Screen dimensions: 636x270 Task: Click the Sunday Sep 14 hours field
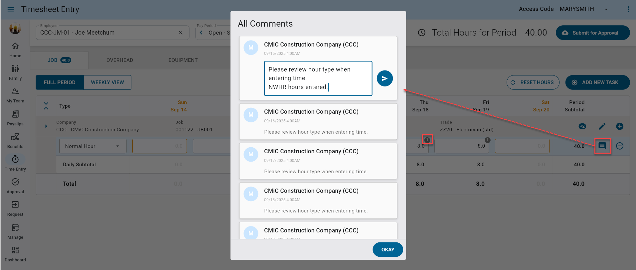[160, 146]
